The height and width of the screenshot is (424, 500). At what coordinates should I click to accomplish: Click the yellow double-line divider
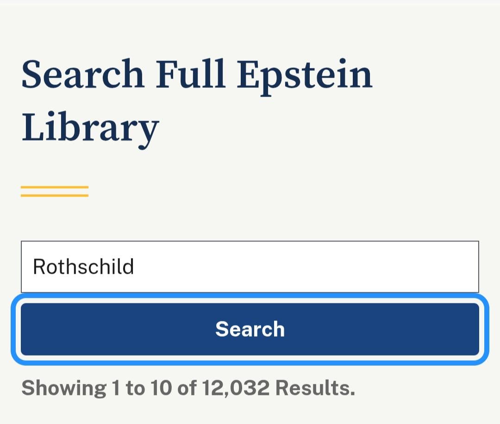click(x=55, y=191)
